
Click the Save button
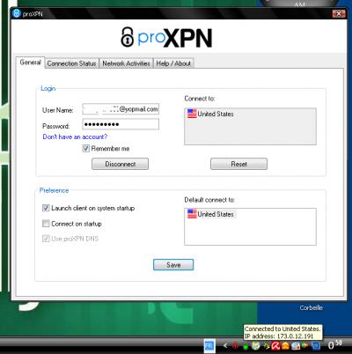pos(173,265)
